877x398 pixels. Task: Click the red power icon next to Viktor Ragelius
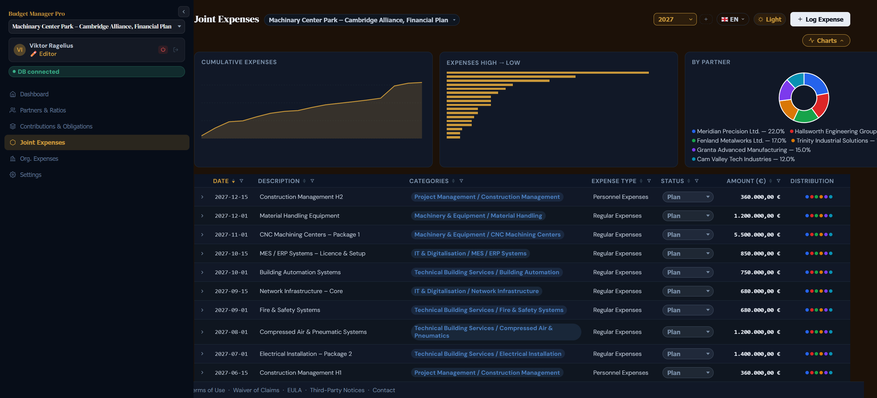pos(163,50)
